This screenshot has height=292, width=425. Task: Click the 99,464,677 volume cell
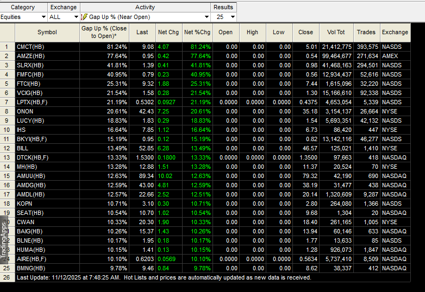(x=336, y=56)
